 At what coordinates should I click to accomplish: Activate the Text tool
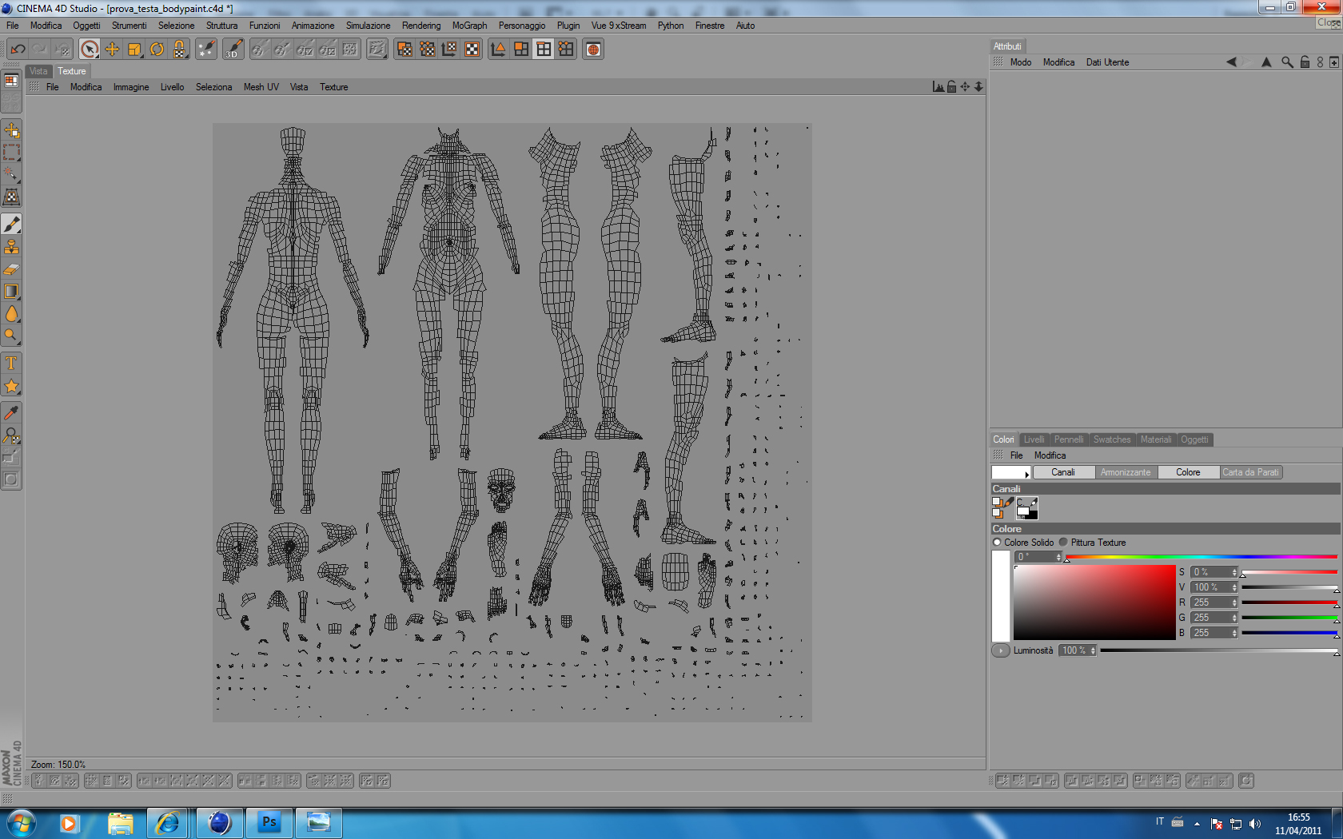click(11, 364)
